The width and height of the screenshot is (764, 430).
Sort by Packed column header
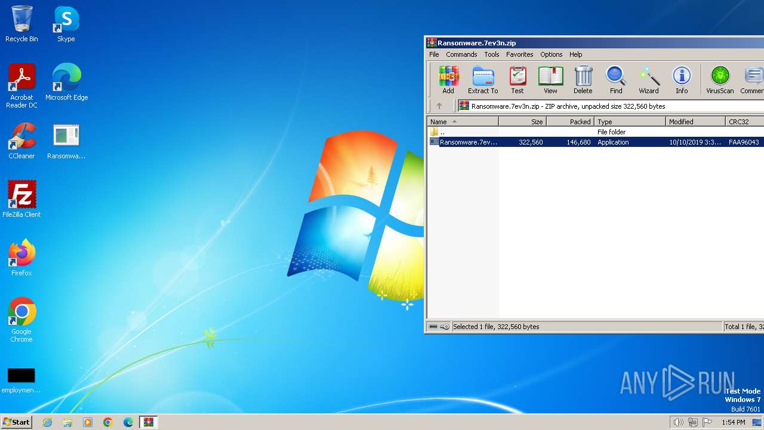[570, 121]
